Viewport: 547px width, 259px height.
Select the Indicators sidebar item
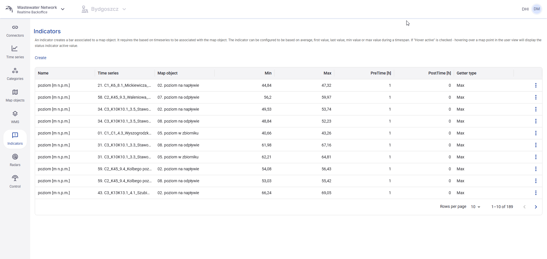pyautogui.click(x=15, y=139)
